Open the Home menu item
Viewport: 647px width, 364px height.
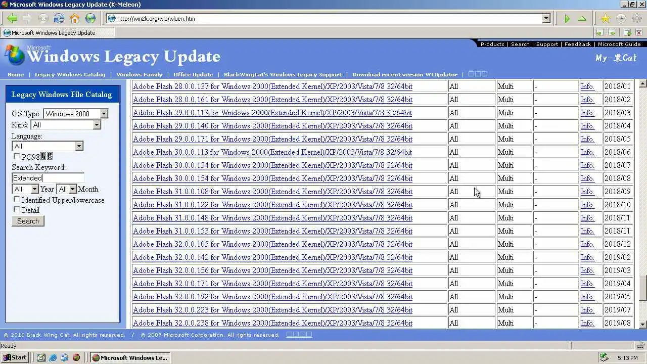[16, 74]
